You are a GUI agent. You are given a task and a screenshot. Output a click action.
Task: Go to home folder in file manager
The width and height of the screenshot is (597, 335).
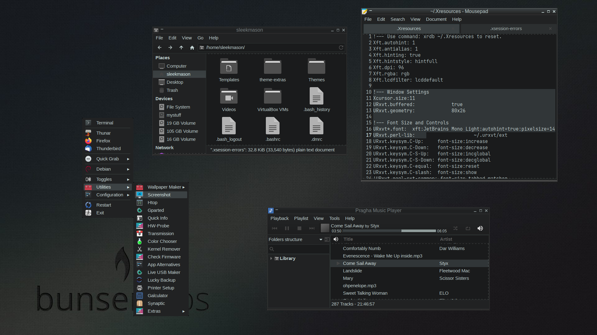[192, 47]
